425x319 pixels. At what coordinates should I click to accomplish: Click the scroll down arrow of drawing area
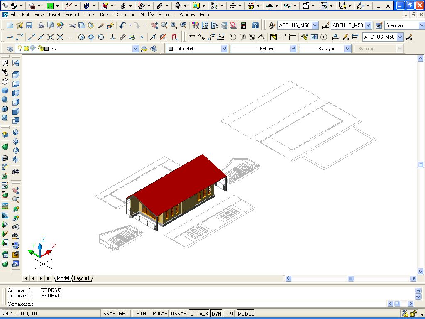click(x=420, y=271)
